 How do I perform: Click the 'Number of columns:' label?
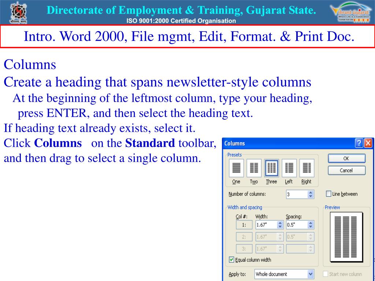click(247, 194)
